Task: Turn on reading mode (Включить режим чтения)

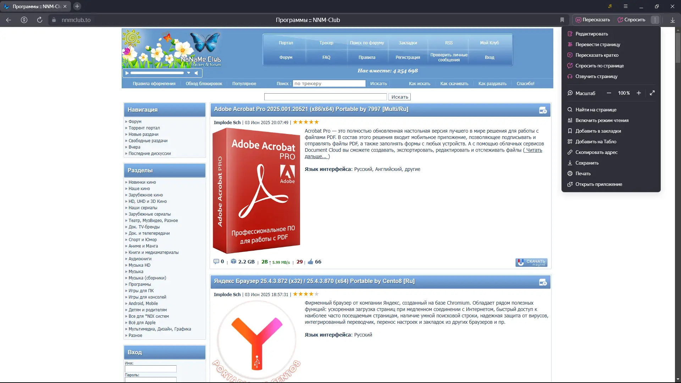Action: point(602,120)
